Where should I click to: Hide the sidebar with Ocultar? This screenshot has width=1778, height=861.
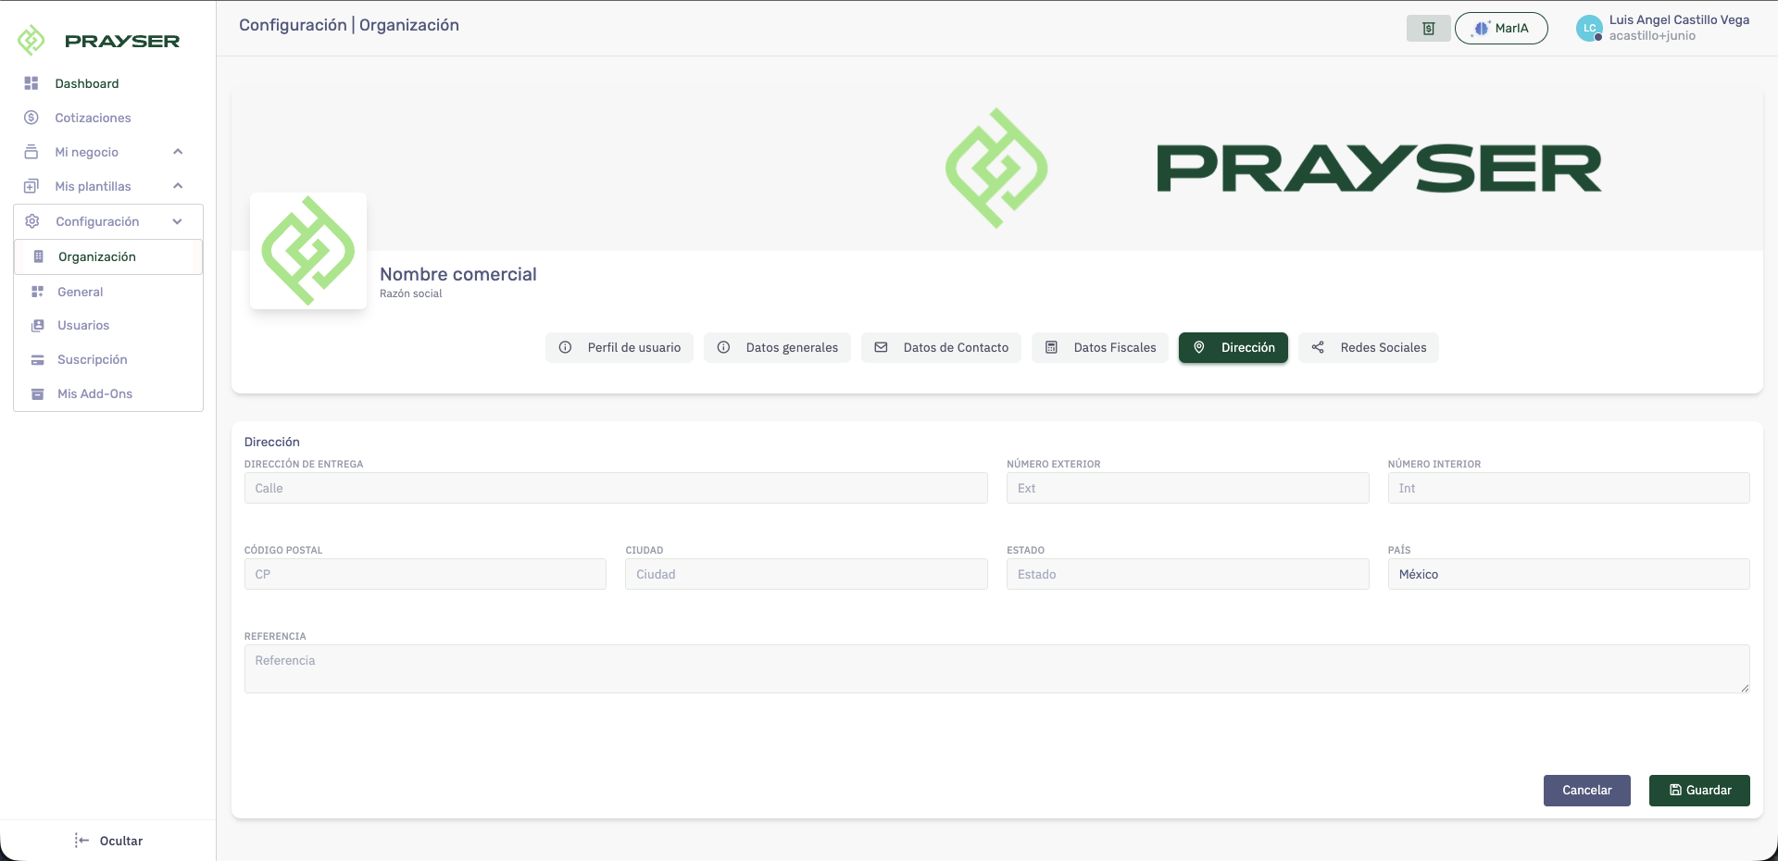[x=109, y=841]
